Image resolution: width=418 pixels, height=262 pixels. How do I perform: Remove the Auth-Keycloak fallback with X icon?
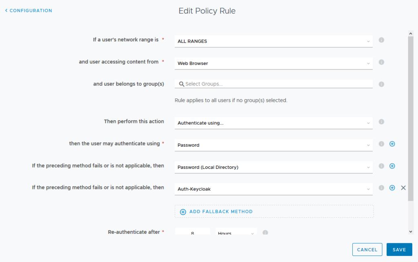(x=403, y=188)
